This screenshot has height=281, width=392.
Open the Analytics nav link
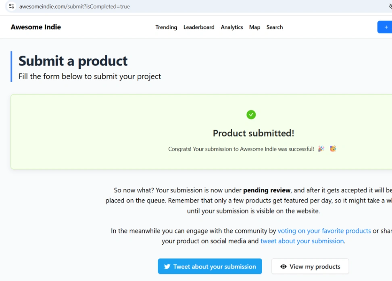click(232, 27)
